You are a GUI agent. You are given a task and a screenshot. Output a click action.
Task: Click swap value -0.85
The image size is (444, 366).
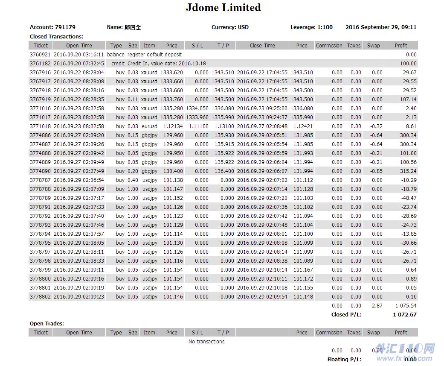376,171
